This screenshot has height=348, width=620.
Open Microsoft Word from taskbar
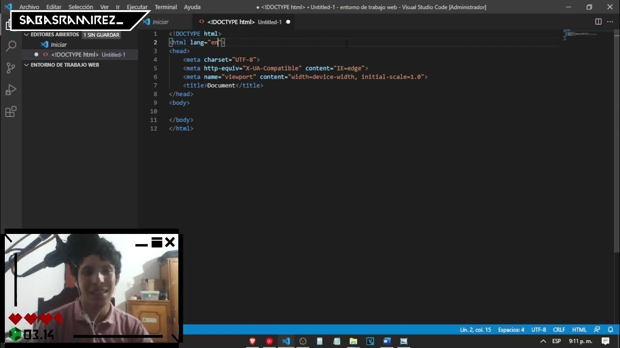coord(387,341)
